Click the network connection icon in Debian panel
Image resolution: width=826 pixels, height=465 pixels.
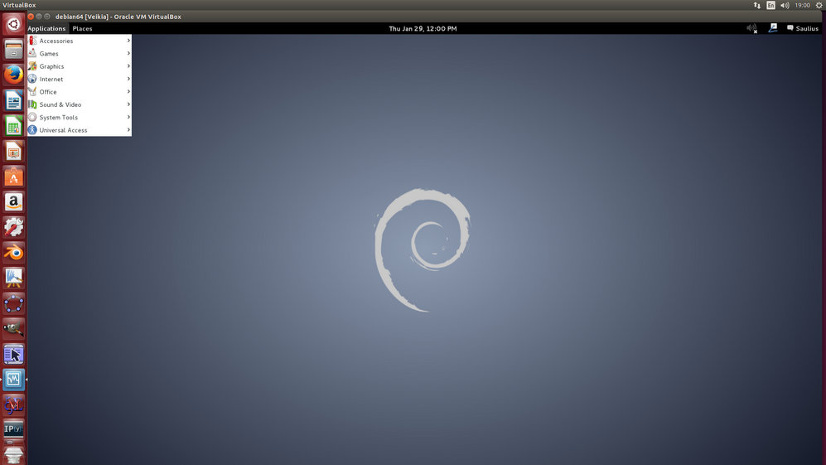coord(773,28)
